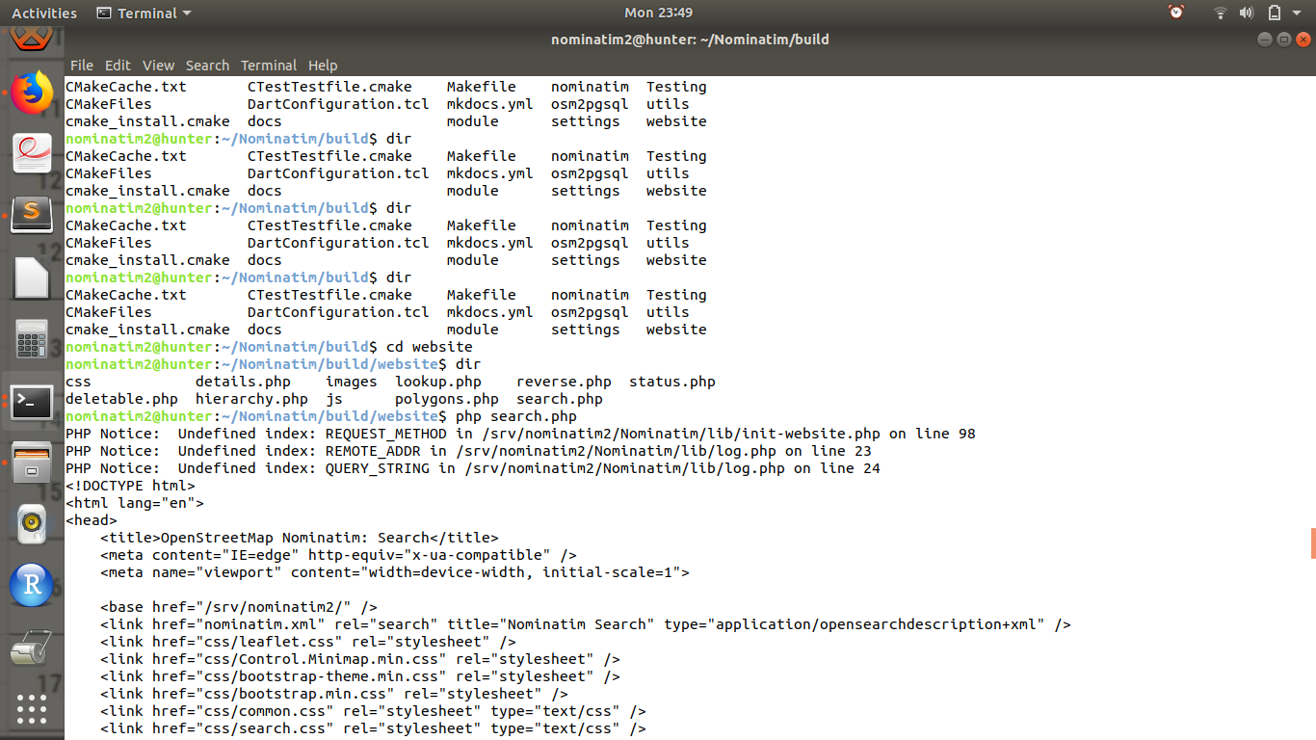Screen dimensions: 1316x740
Task: Click the '<html lang="en">' line
Action: pyautogui.click(x=135, y=503)
